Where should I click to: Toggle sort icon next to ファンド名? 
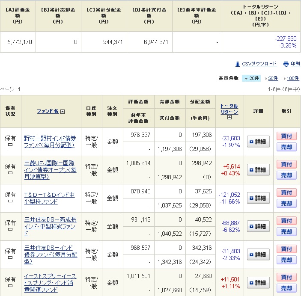tap(63, 111)
